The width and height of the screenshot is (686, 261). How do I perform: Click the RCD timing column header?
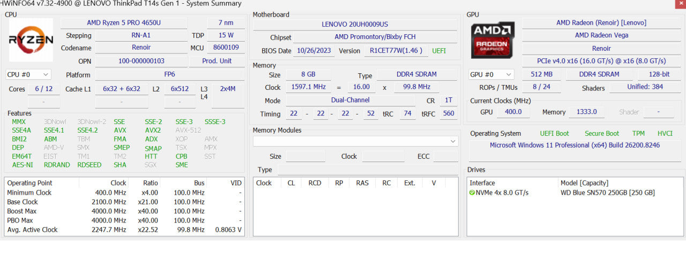click(315, 183)
